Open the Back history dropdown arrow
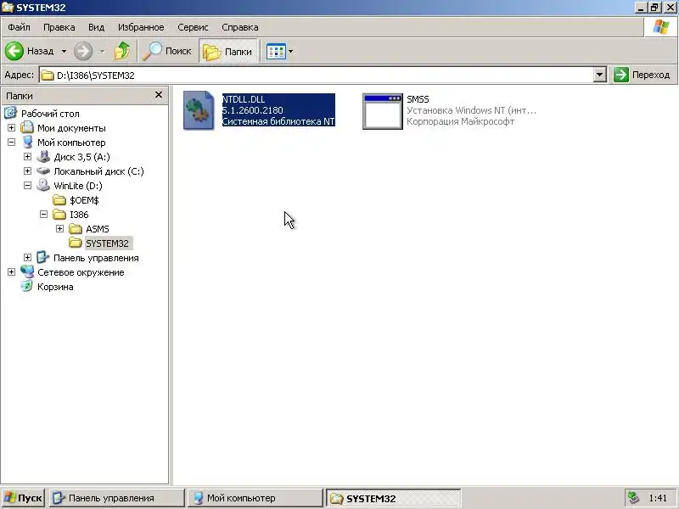The image size is (679, 509). (x=64, y=51)
